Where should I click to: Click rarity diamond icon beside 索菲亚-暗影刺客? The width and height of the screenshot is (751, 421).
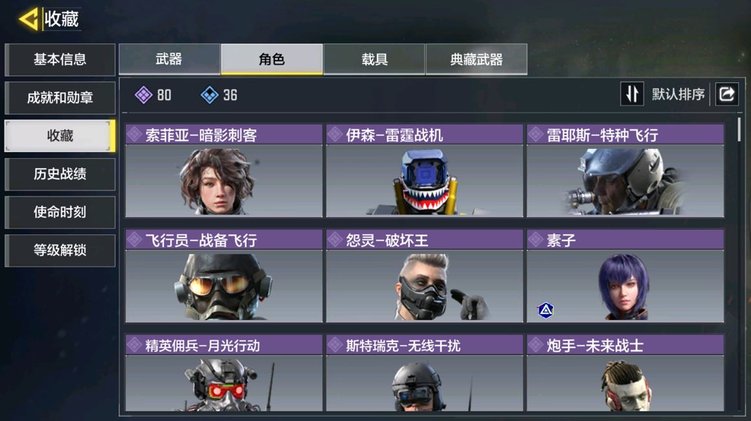(135, 135)
